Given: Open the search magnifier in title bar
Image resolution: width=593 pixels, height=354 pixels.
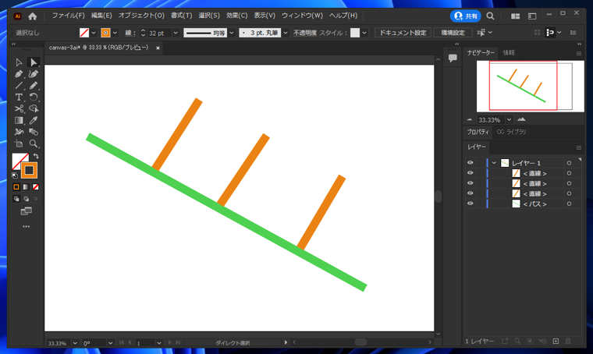Looking at the screenshot, I should [x=490, y=16].
